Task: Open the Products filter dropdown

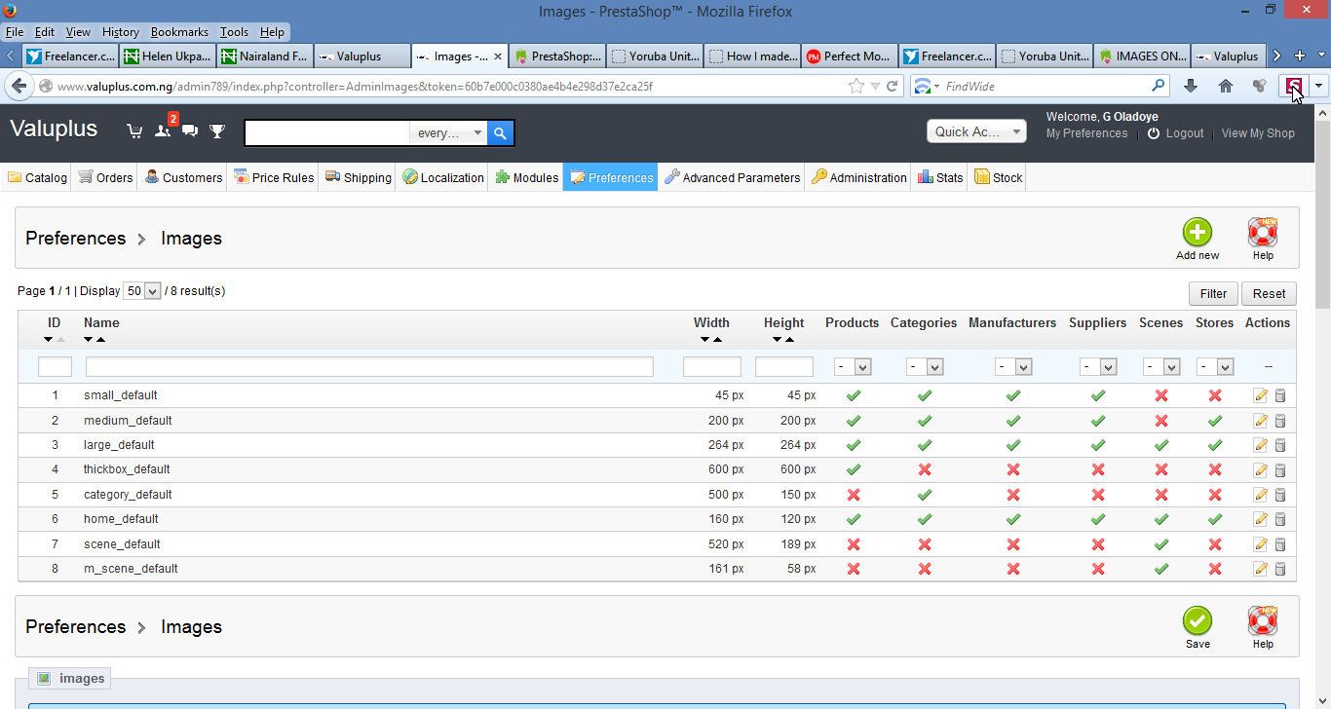Action: tap(853, 367)
